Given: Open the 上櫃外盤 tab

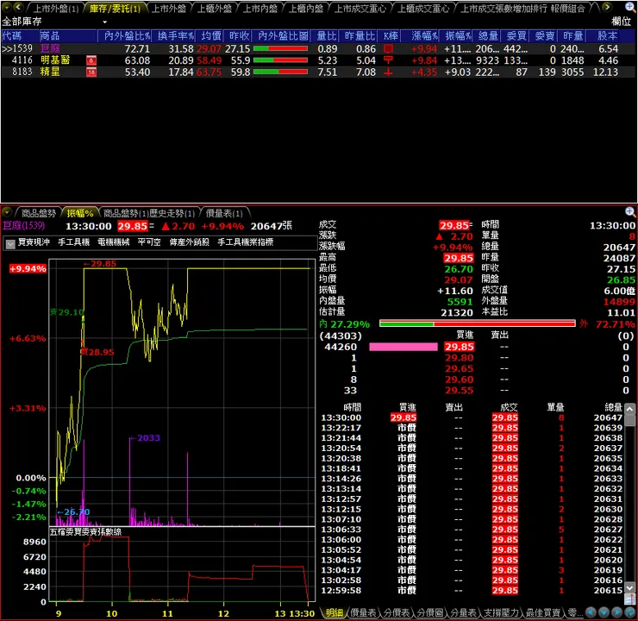Looking at the screenshot, I should (215, 9).
